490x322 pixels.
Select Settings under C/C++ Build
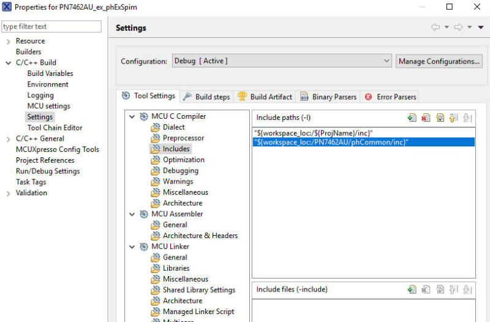(40, 117)
